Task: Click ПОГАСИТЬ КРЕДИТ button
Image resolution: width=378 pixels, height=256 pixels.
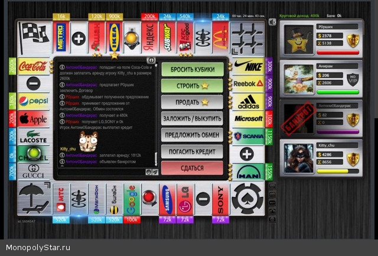Action: (x=193, y=152)
